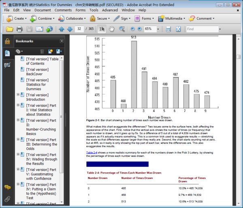Screen dimensions: 243x208
Task: Open the Signatures panel icon
Action: (x=7, y=65)
